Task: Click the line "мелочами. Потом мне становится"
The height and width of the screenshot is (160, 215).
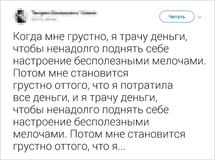Action: [x=99, y=134]
